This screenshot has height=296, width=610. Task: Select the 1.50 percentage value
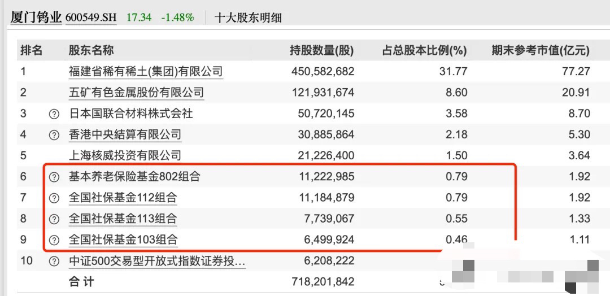click(x=457, y=155)
